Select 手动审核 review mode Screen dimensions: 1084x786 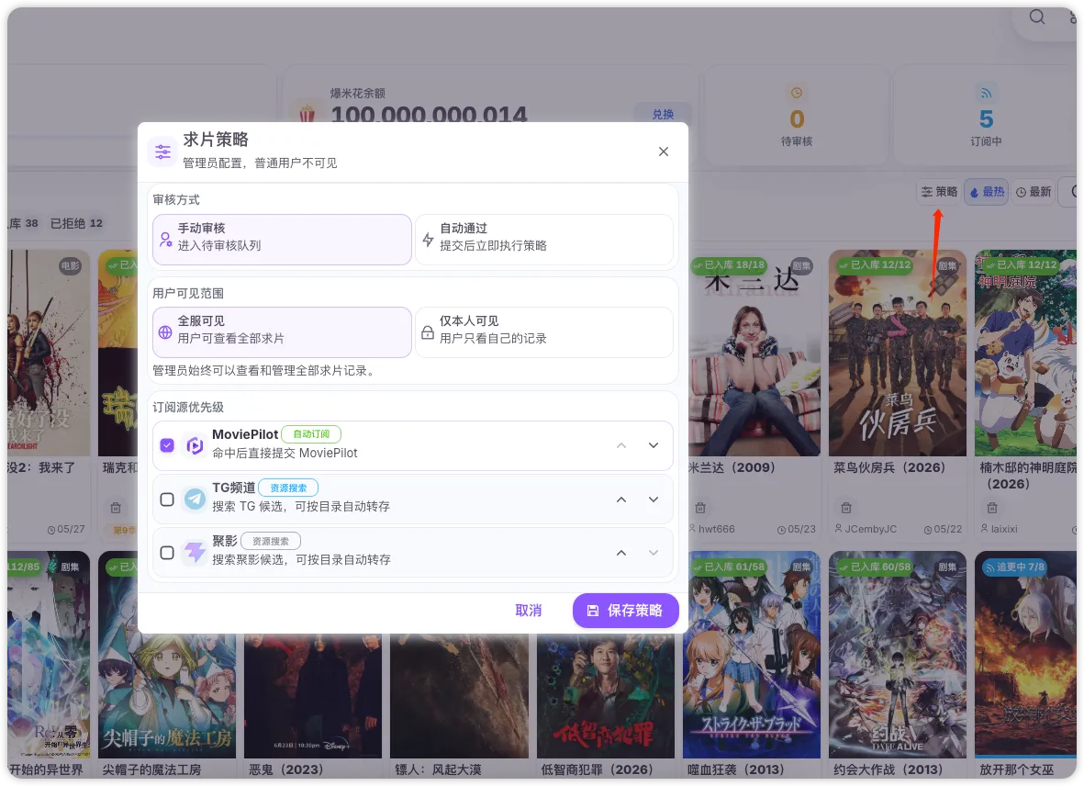(282, 239)
